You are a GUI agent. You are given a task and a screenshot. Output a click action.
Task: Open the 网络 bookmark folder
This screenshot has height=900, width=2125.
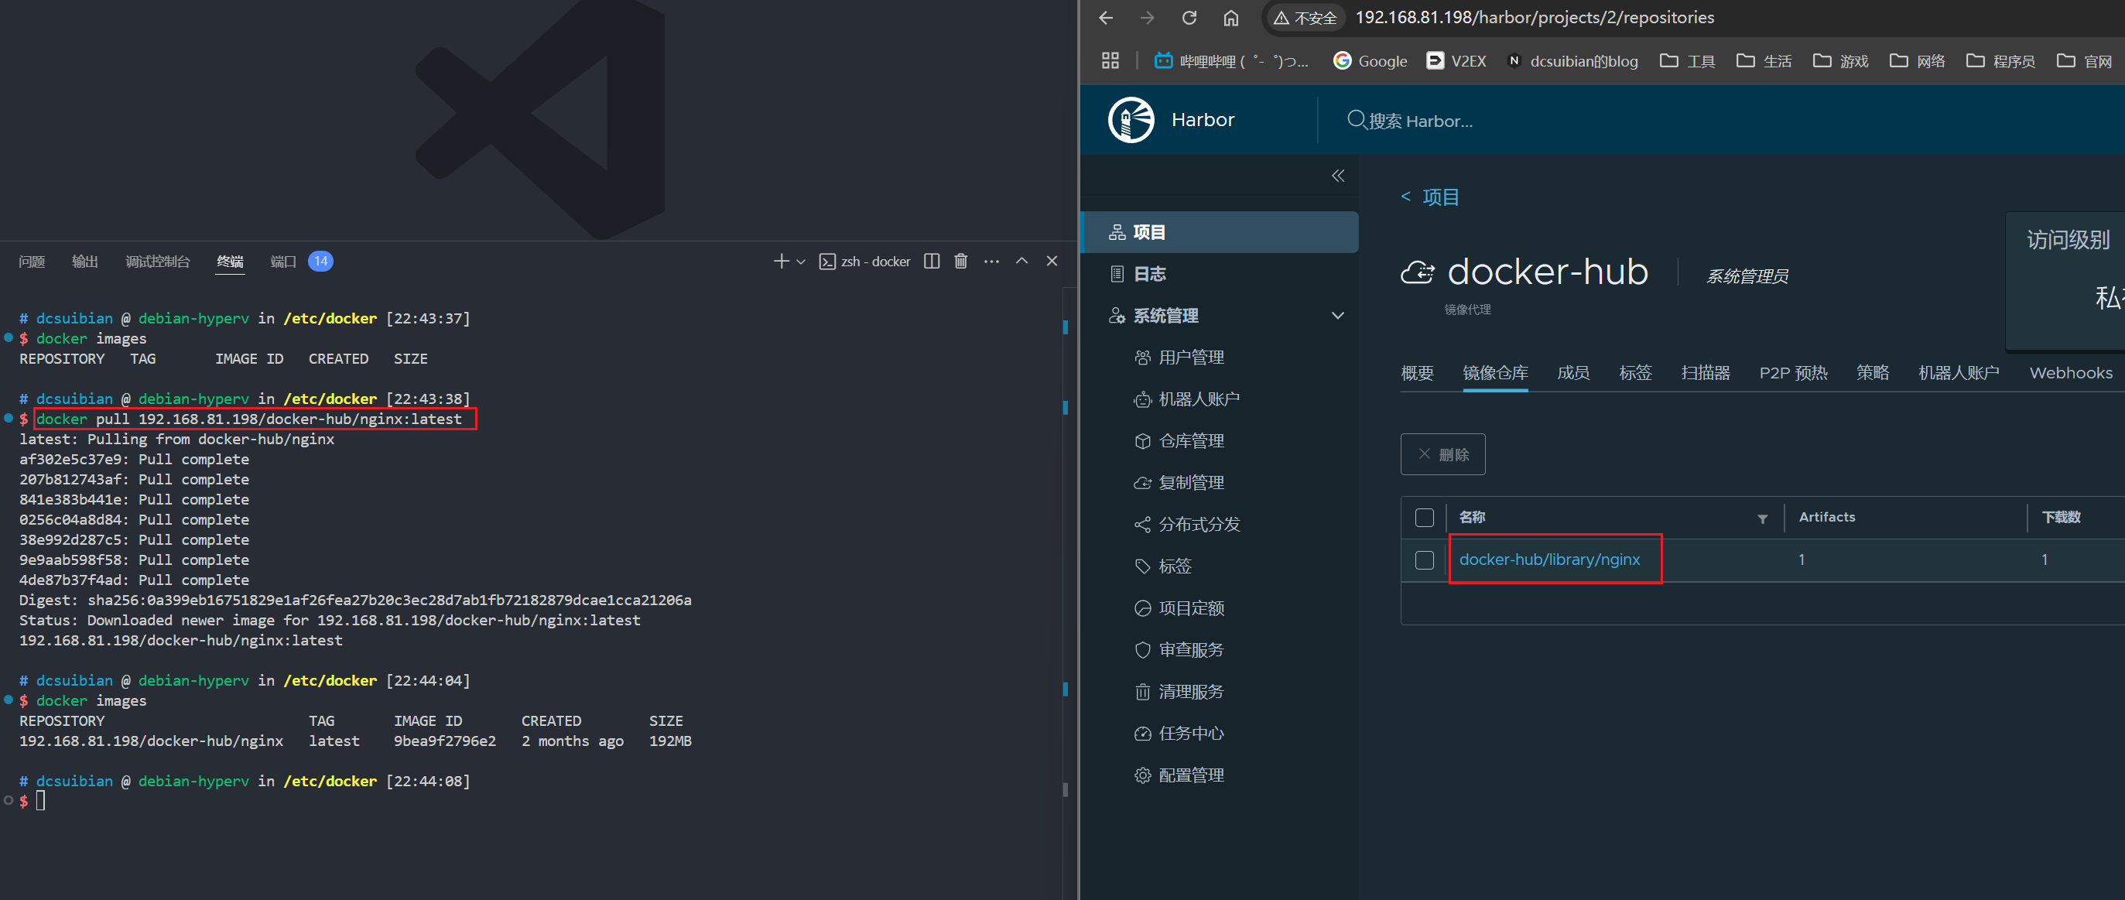coord(1917,60)
